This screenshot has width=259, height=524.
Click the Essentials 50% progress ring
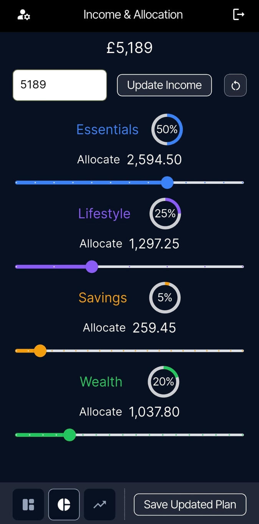pyautogui.click(x=167, y=129)
